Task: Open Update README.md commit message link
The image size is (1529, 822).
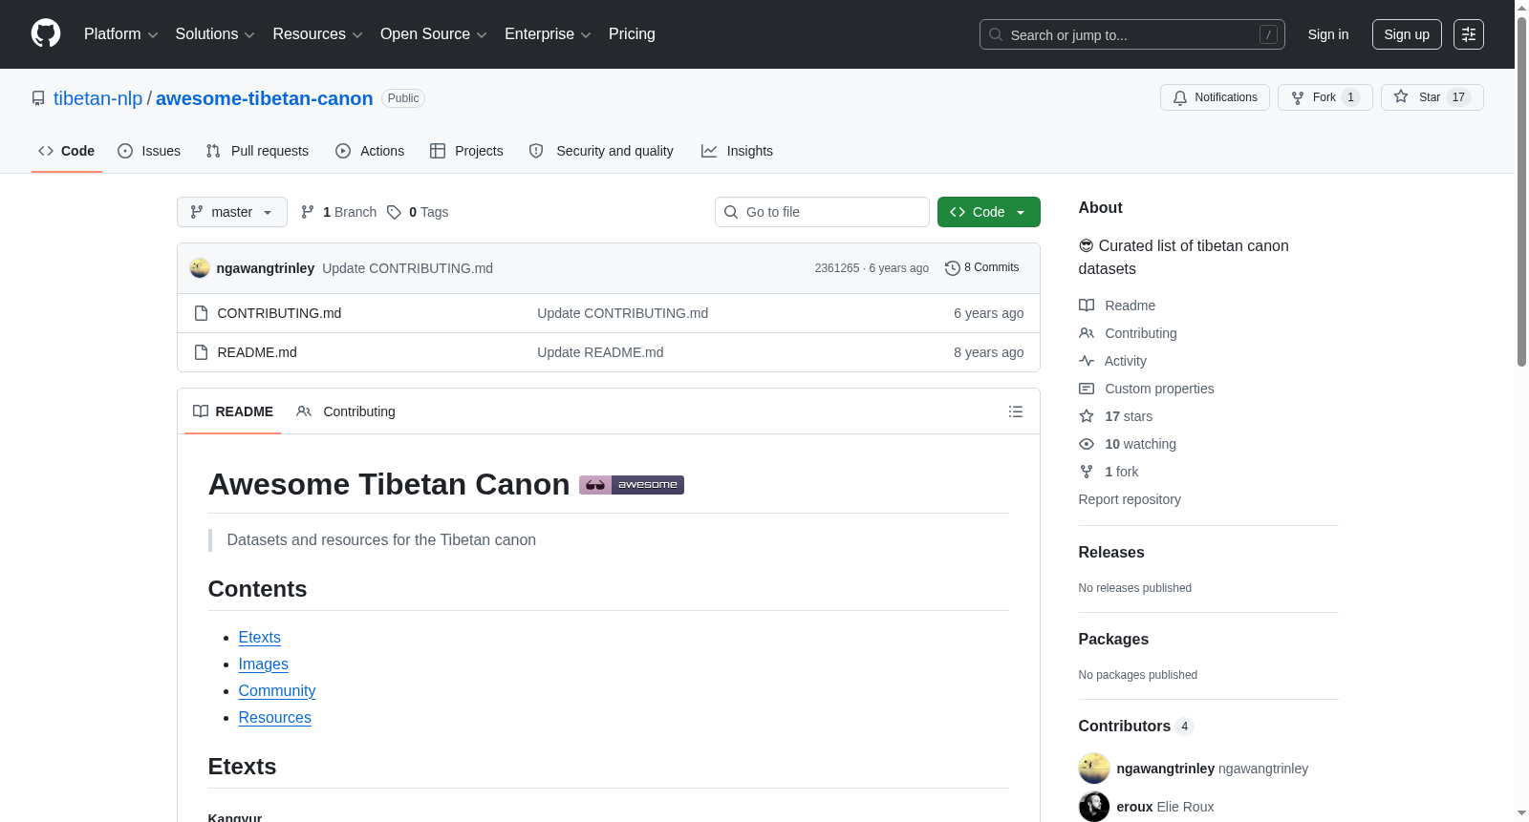Action: [x=600, y=352]
